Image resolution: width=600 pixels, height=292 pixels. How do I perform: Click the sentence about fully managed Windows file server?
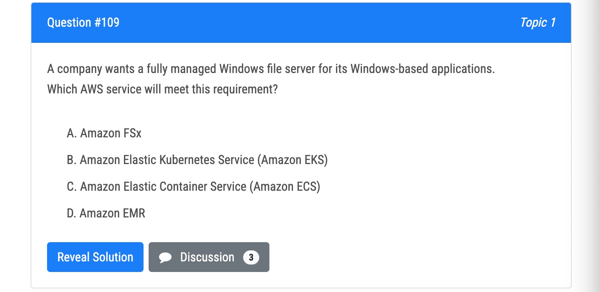click(x=271, y=69)
